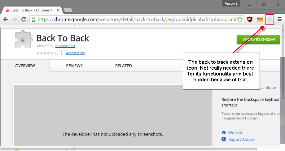The width and height of the screenshot is (285, 151).
Task: Click the Back To Back title text
Action: click(x=63, y=38)
